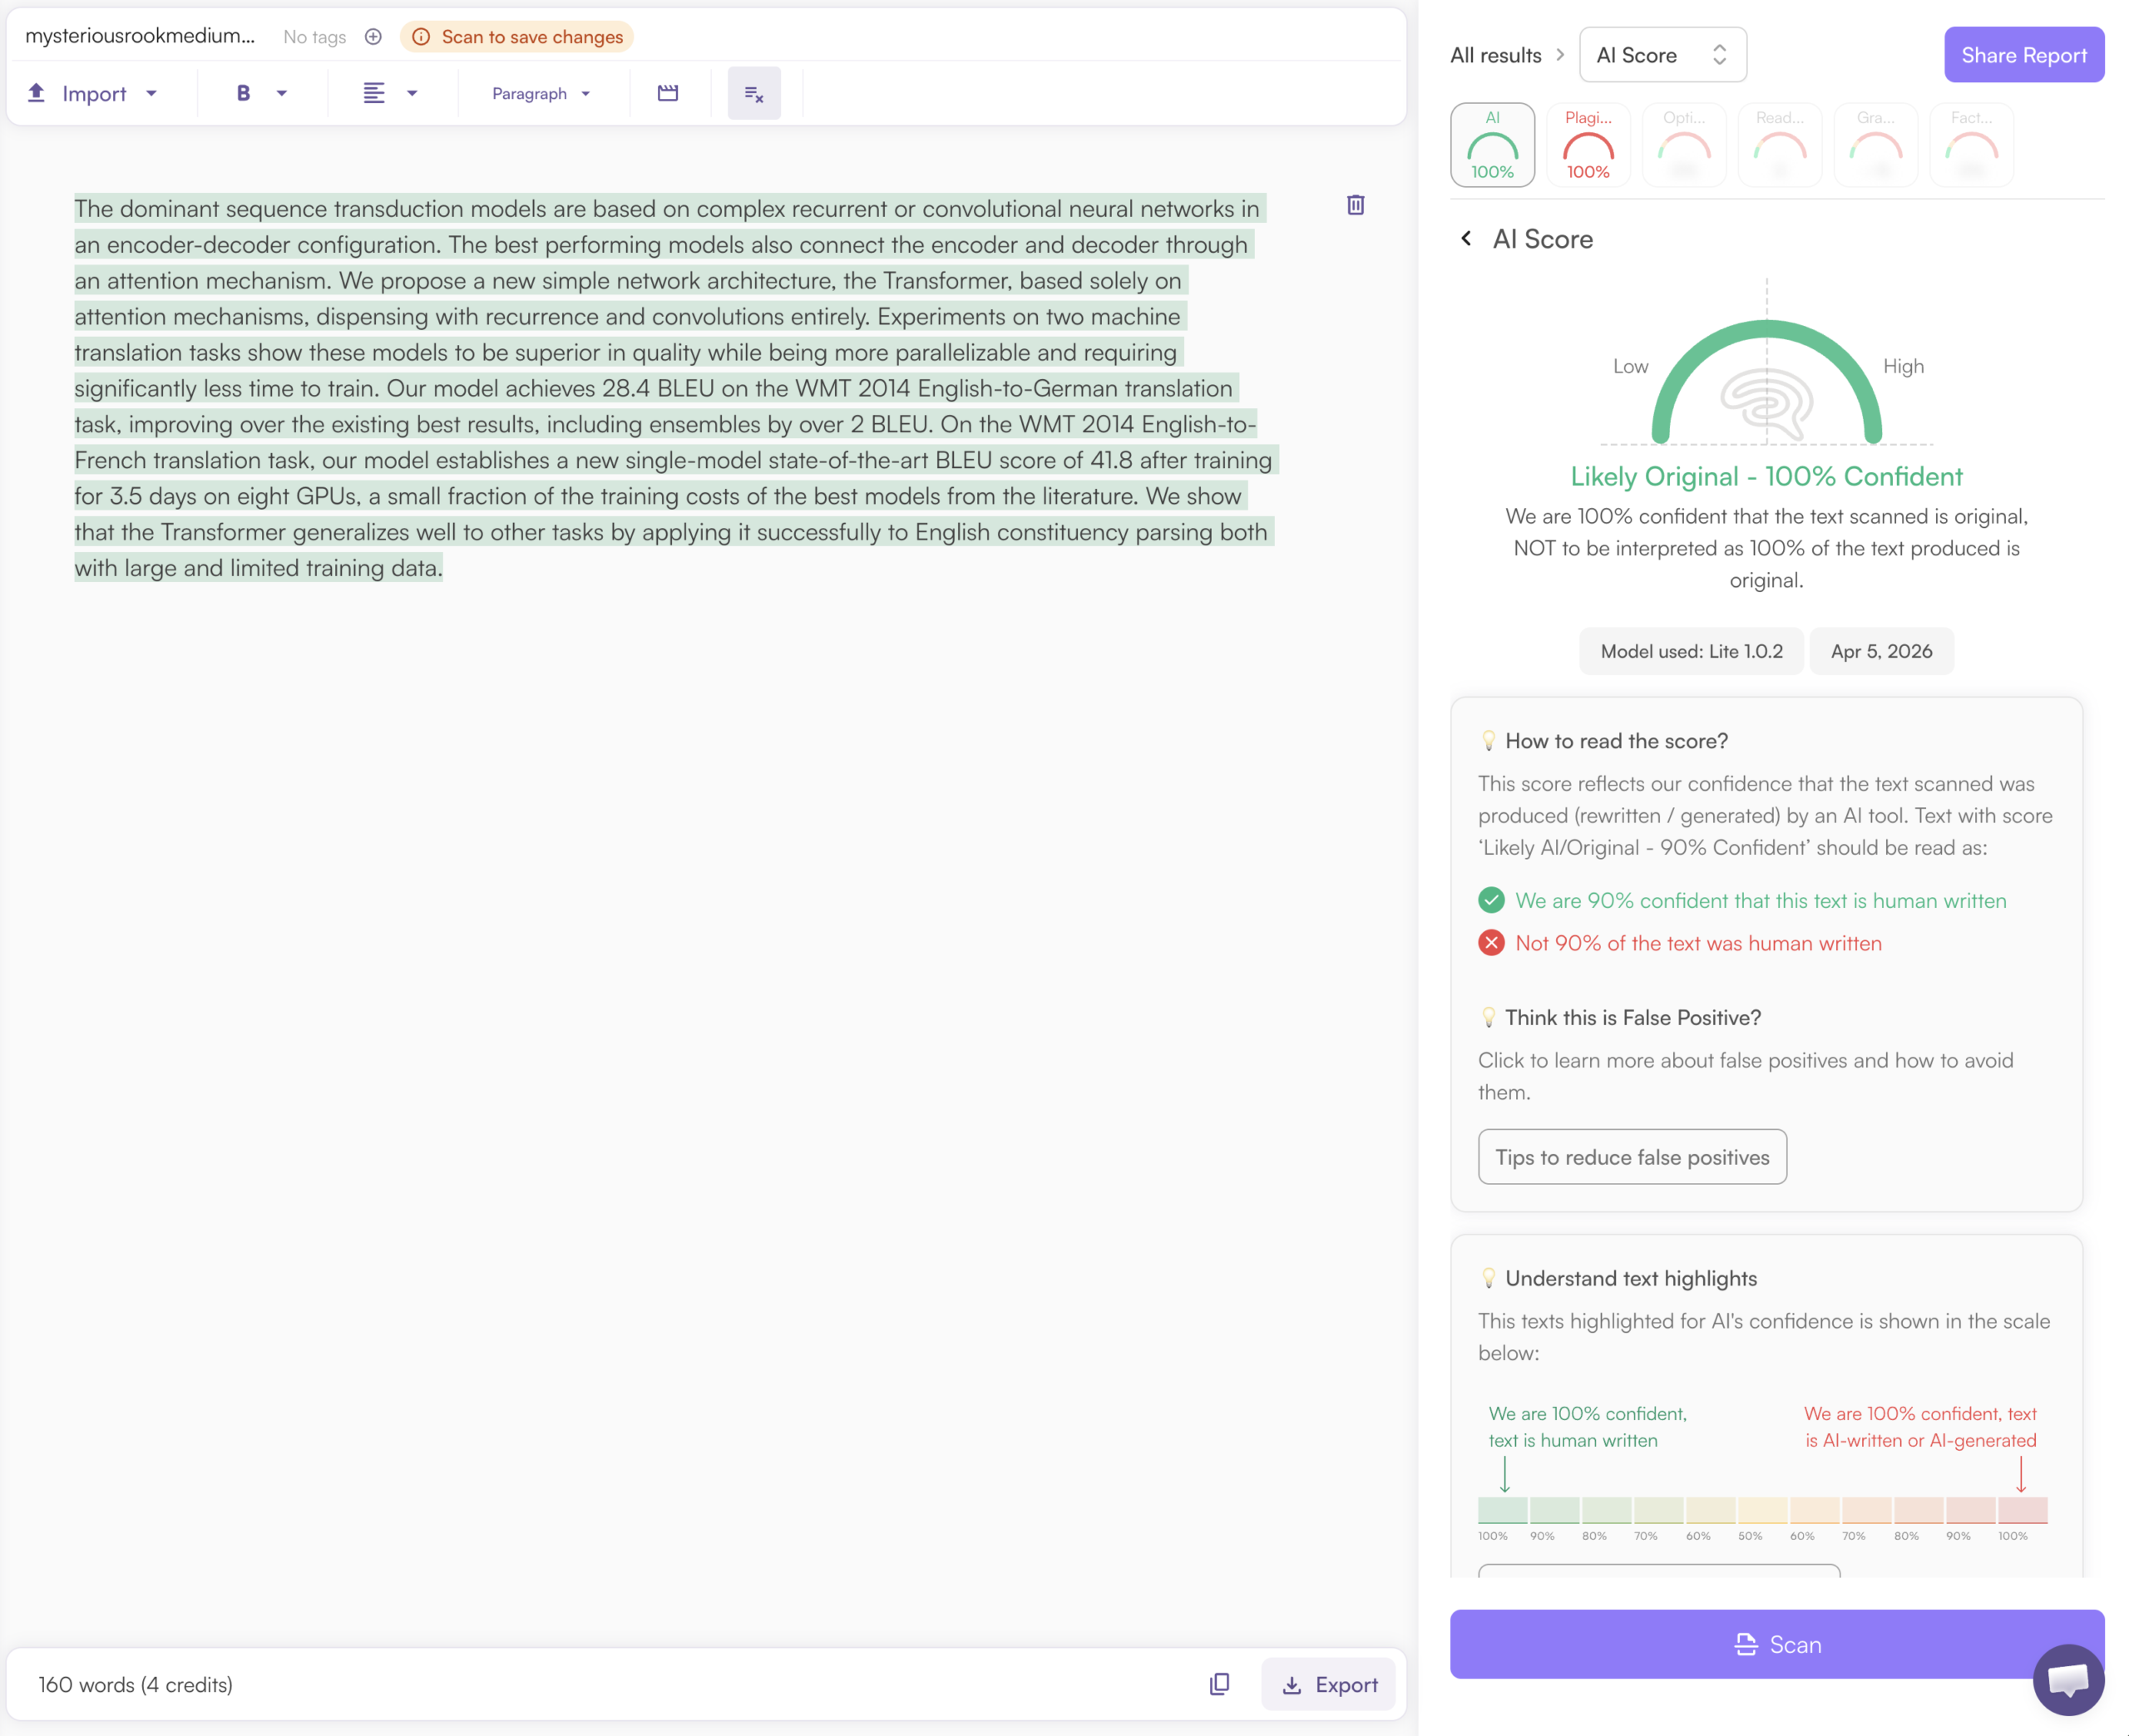
Task: Click the Bold formatting icon
Action: tap(243, 93)
